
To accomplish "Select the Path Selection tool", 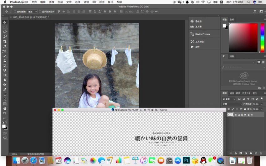I will [5, 99].
